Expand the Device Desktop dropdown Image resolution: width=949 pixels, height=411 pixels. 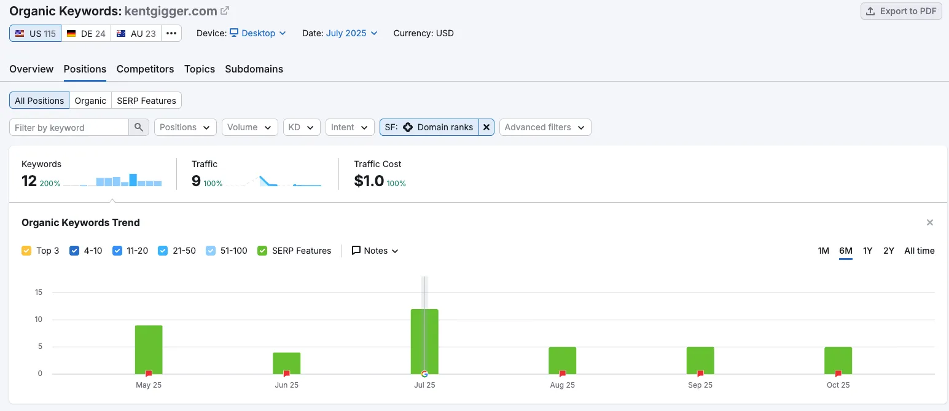pos(258,33)
